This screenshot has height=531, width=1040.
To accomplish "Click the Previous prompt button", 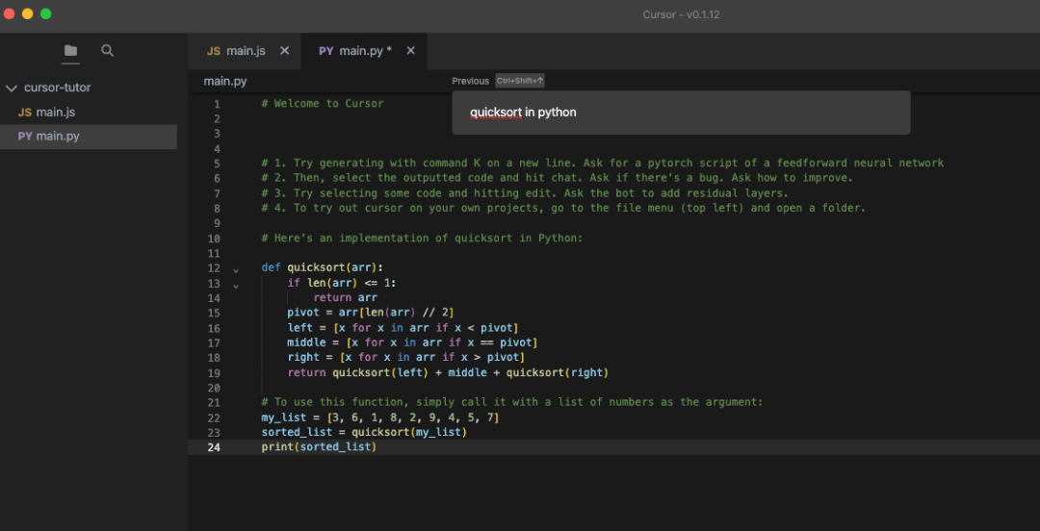I will (470, 81).
